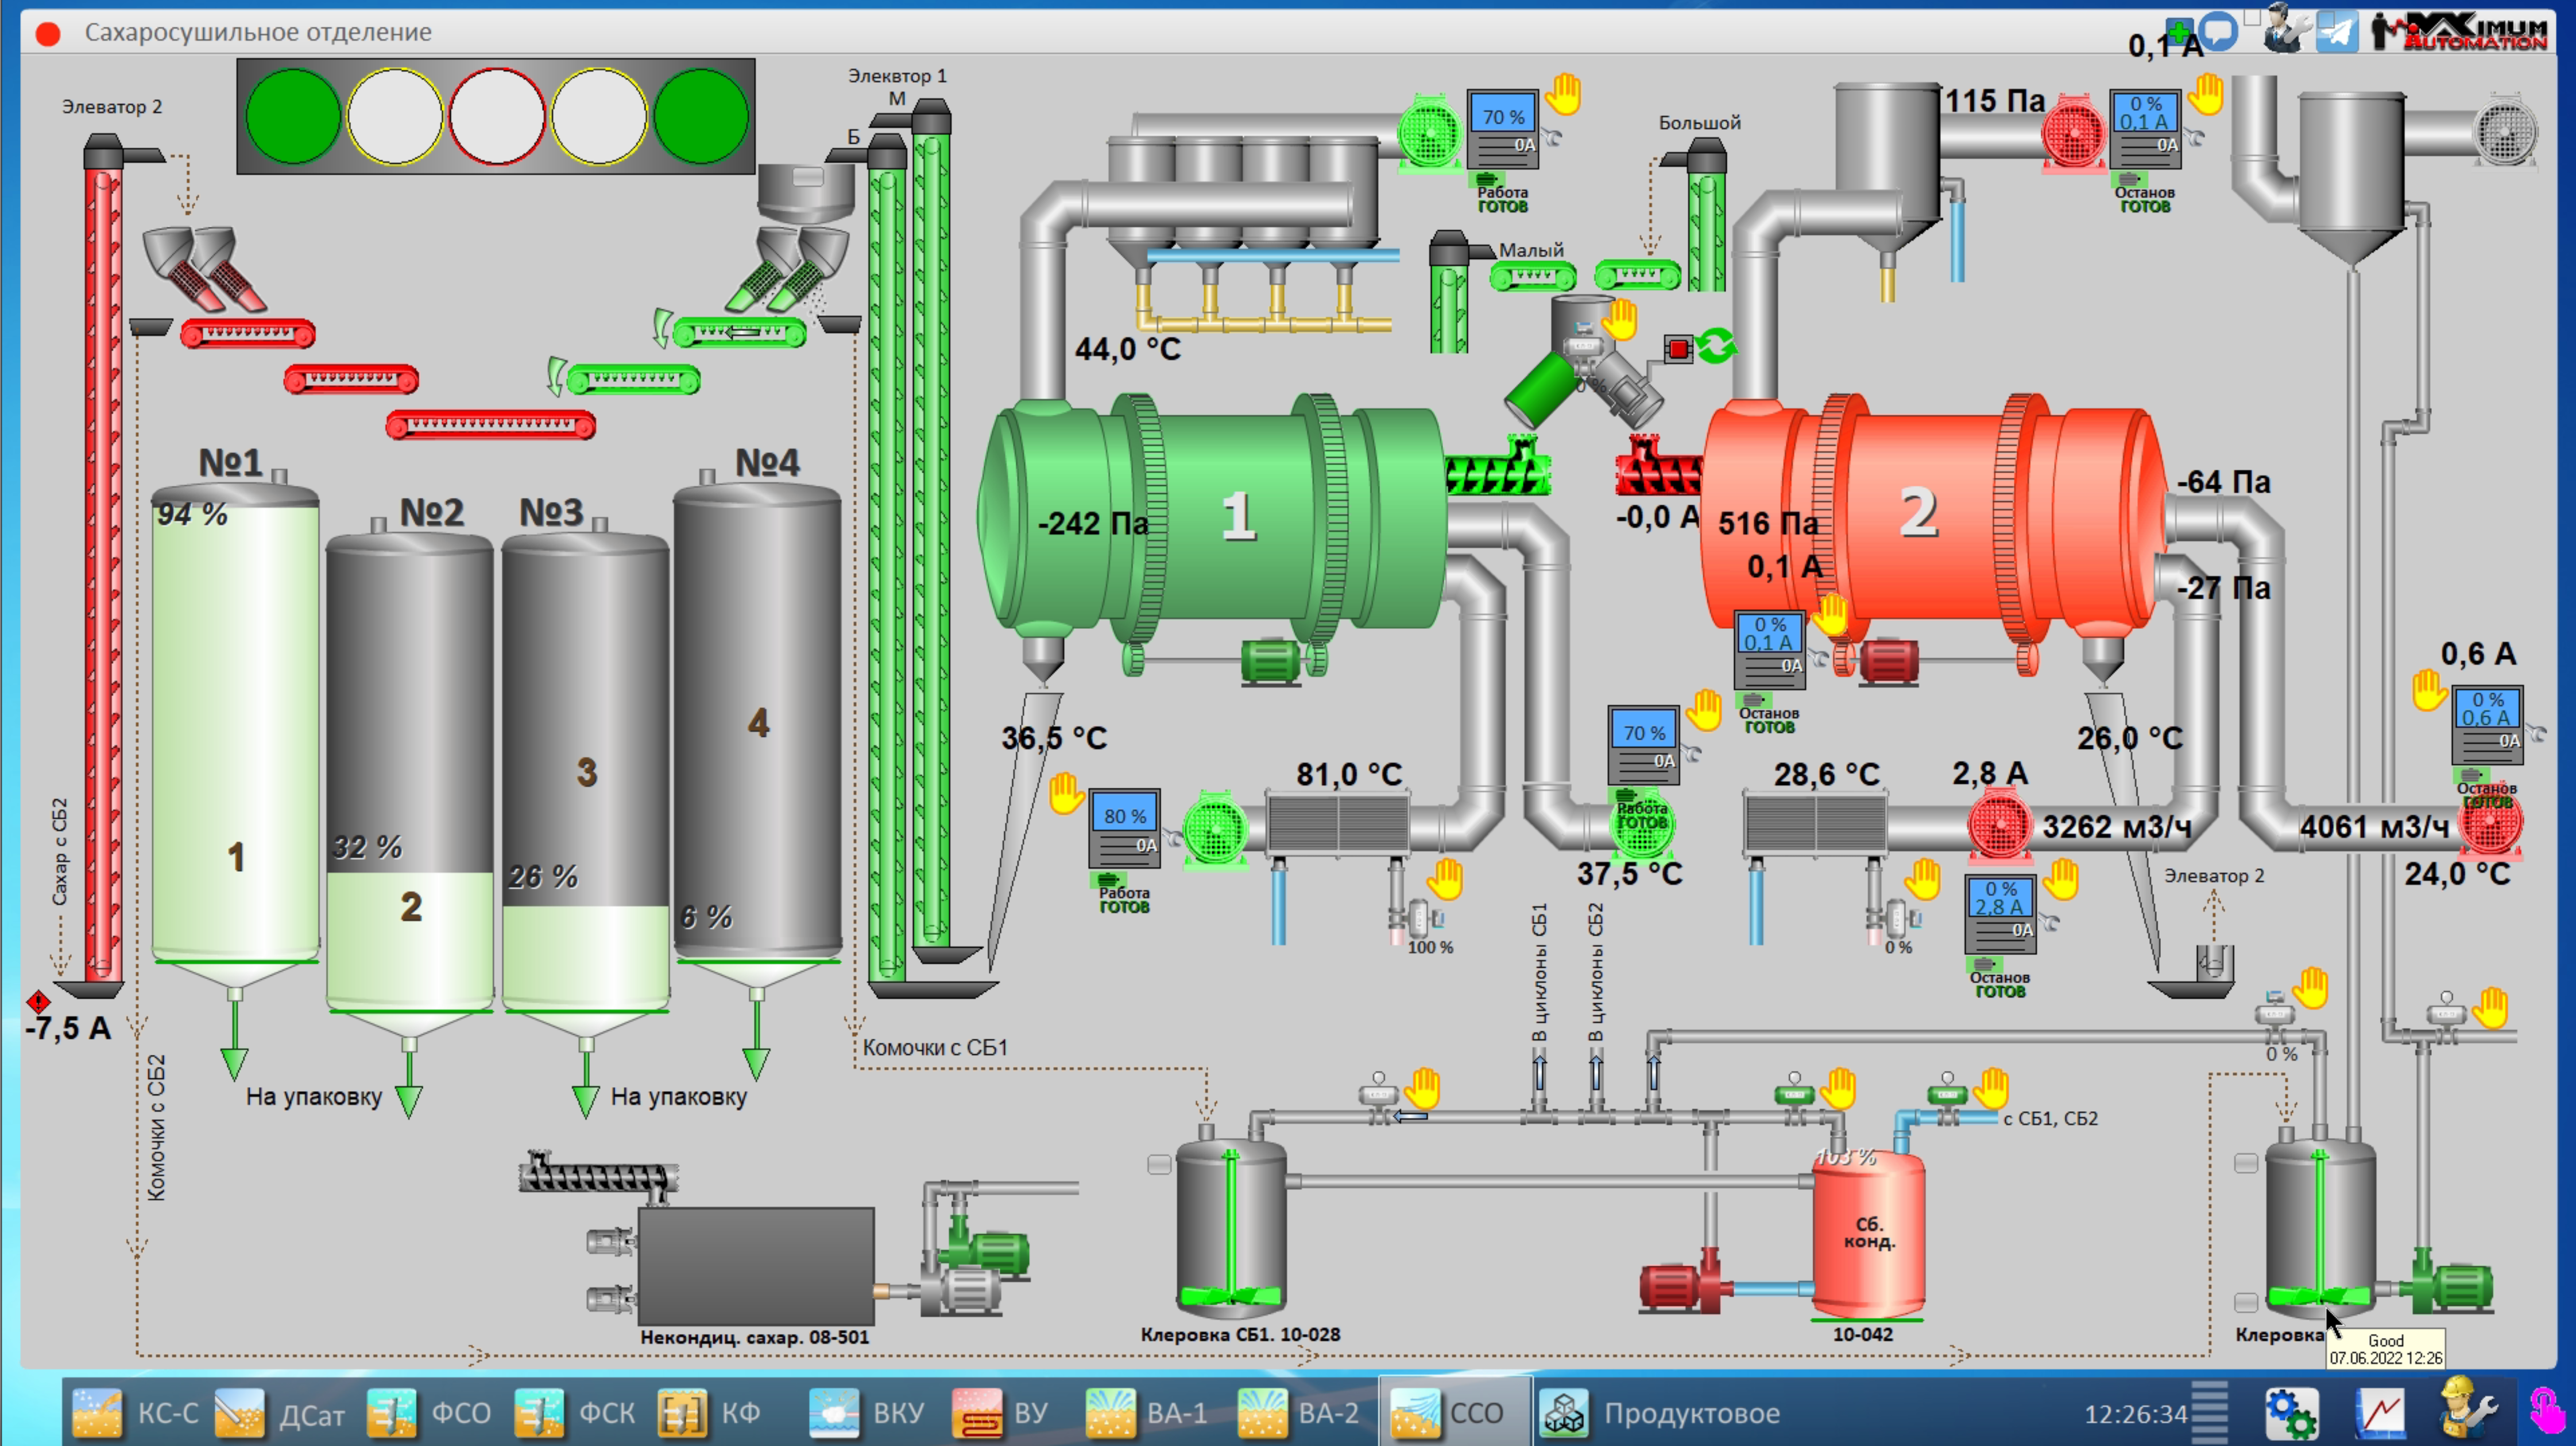2576x1446 pixels.
Task: Open the trend chart icon in bottom bar
Action: [2381, 1413]
